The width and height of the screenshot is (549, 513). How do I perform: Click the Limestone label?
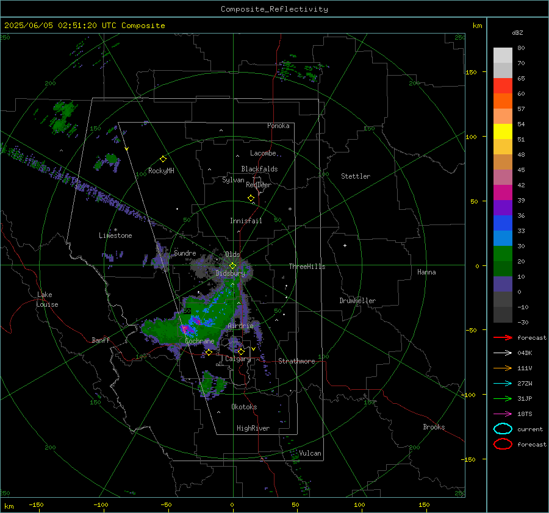115,235
